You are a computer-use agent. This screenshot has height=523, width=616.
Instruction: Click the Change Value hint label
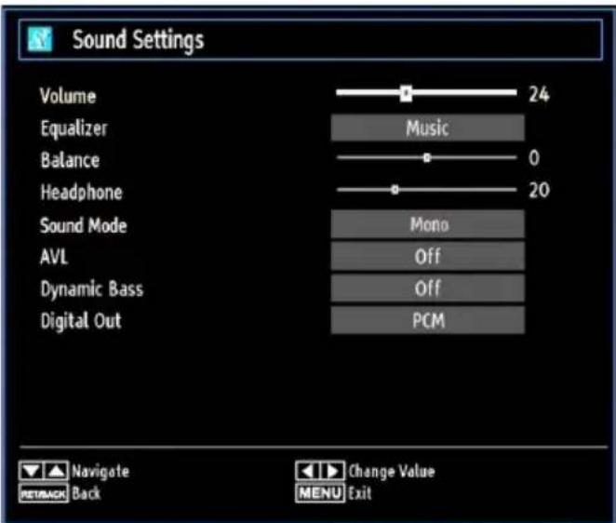point(392,471)
